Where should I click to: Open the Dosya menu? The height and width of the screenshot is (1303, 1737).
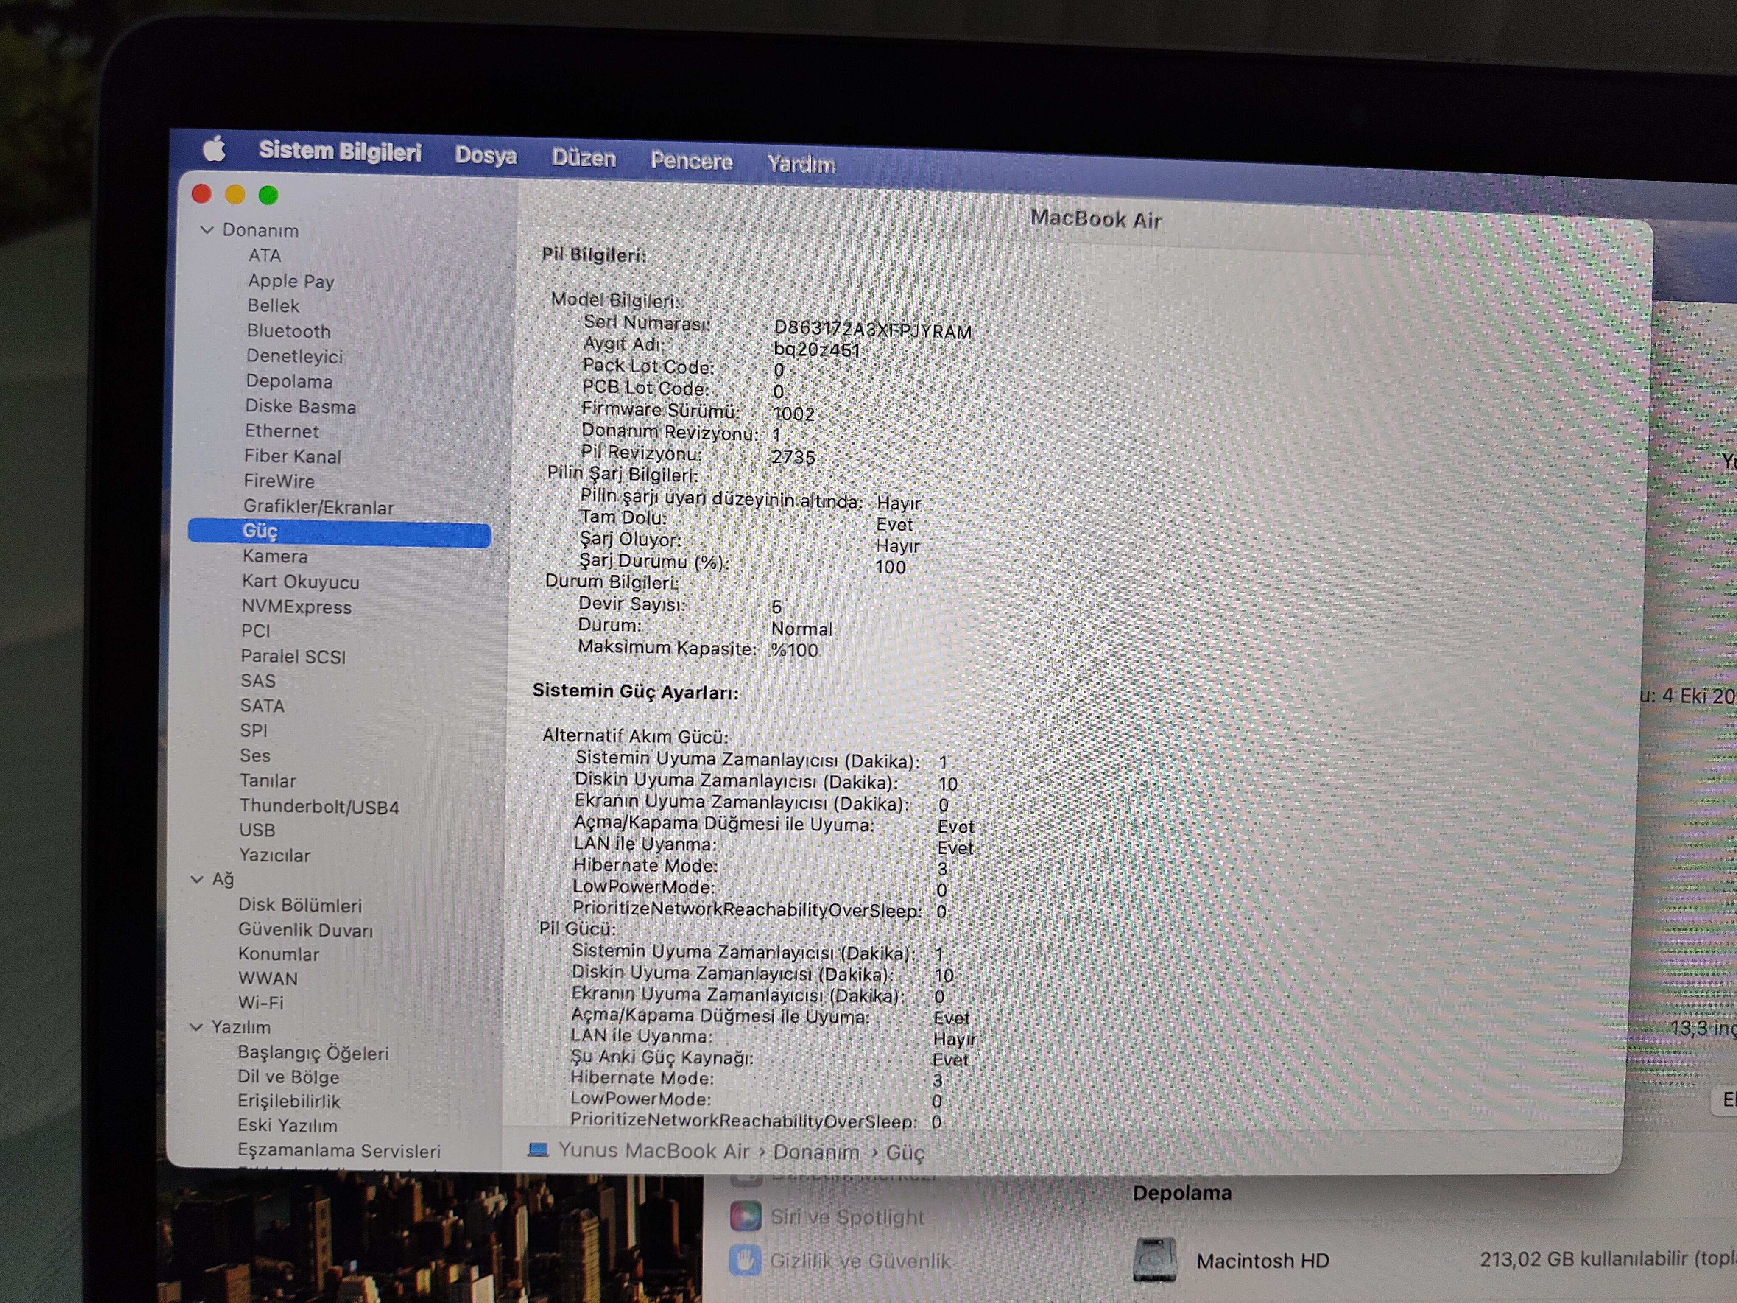tap(485, 155)
